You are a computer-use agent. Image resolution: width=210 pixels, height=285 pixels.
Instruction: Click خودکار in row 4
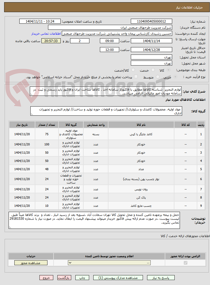(x=141, y=161)
